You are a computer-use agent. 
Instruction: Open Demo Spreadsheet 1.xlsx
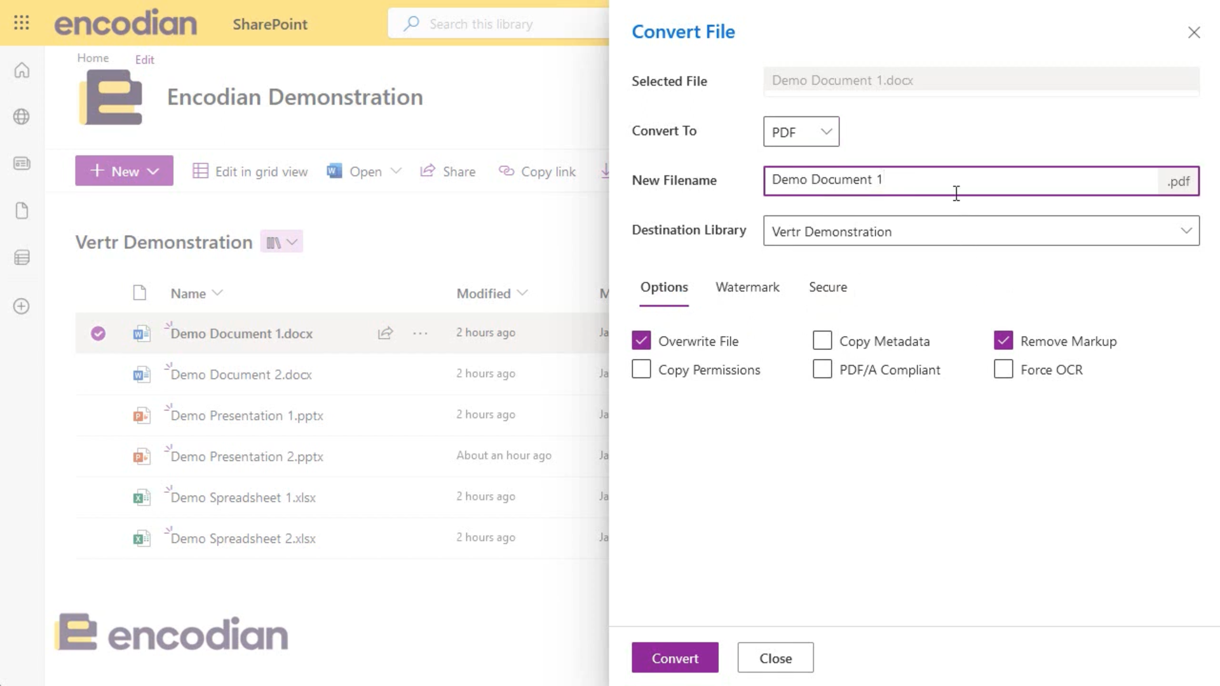[x=243, y=498]
